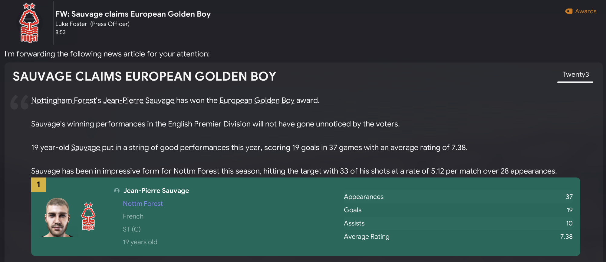Screen dimensions: 606x262
Task: Switch to the Twenty3 tab
Action: pos(575,75)
